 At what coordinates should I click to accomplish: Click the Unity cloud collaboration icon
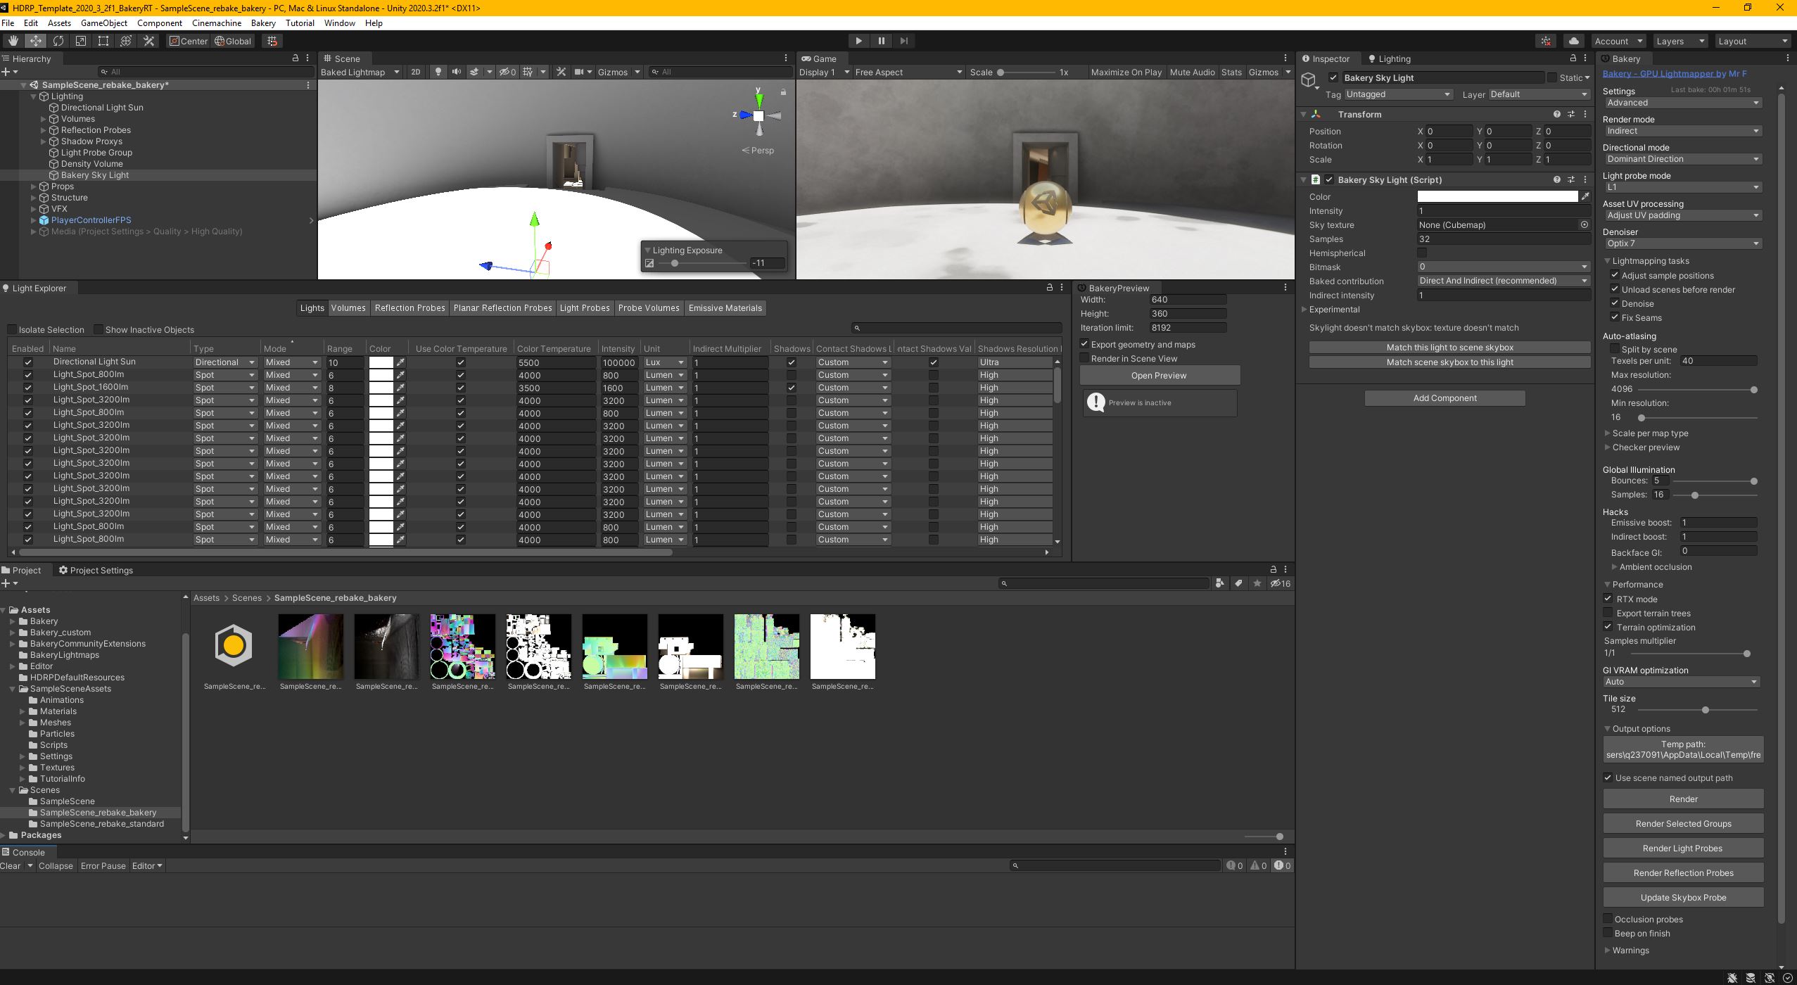tap(1573, 41)
